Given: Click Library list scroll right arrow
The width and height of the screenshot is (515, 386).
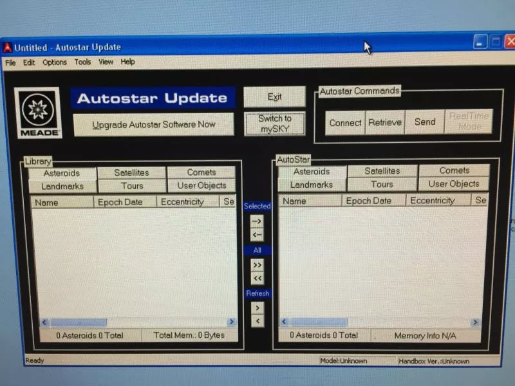Looking at the screenshot, I should [232, 322].
